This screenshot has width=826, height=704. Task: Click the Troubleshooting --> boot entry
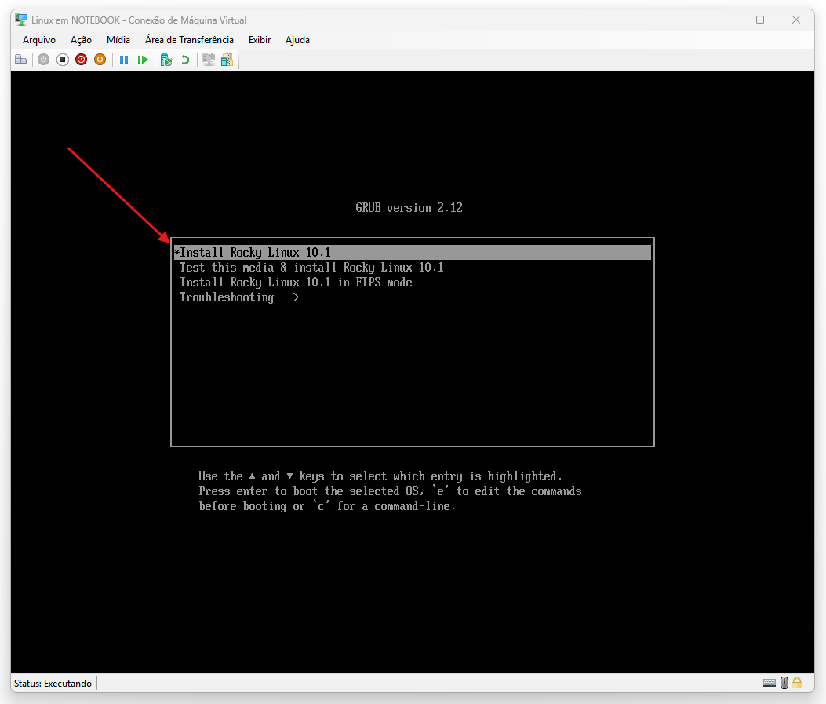pos(239,297)
